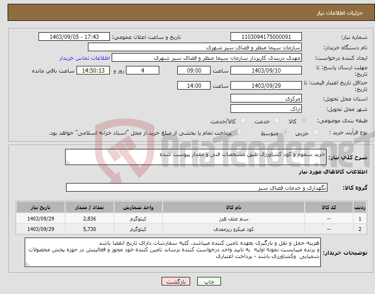Toggle the اسناد خزانه اسلامی payment checkbox
The image size is (375, 294).
239,132
